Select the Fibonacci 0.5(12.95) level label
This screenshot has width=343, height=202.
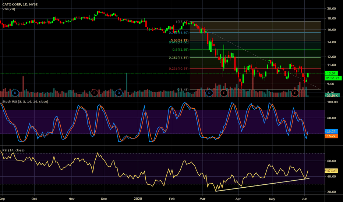tap(180, 50)
